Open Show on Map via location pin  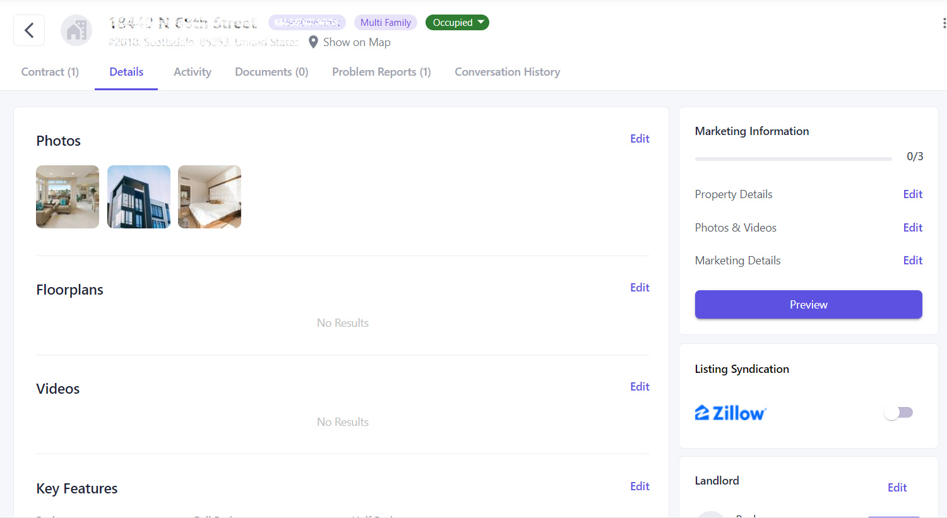(x=314, y=42)
